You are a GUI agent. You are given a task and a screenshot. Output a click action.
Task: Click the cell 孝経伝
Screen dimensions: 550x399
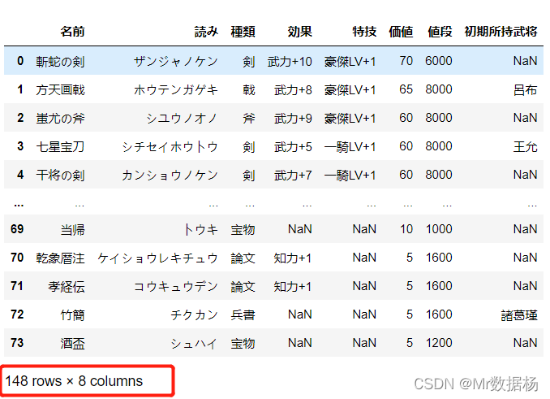(66, 286)
